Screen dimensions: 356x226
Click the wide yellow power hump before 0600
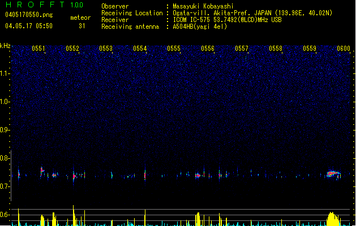(333, 219)
